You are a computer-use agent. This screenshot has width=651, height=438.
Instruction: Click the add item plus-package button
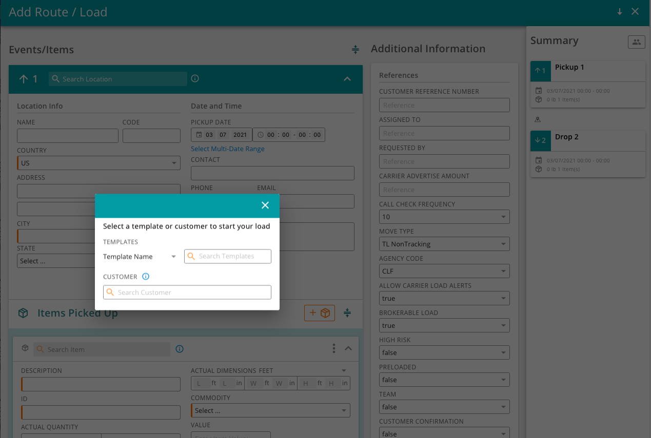319,312
